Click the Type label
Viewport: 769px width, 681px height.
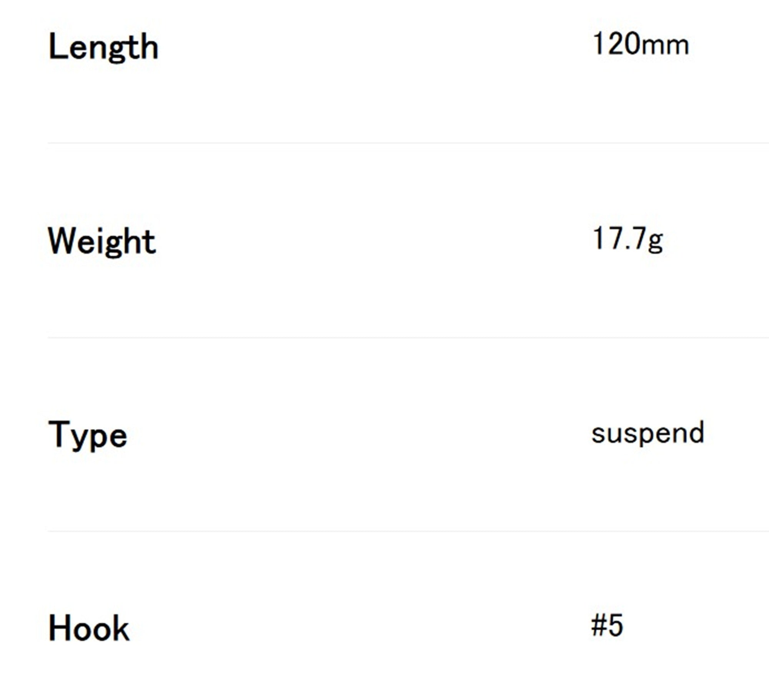pos(88,435)
